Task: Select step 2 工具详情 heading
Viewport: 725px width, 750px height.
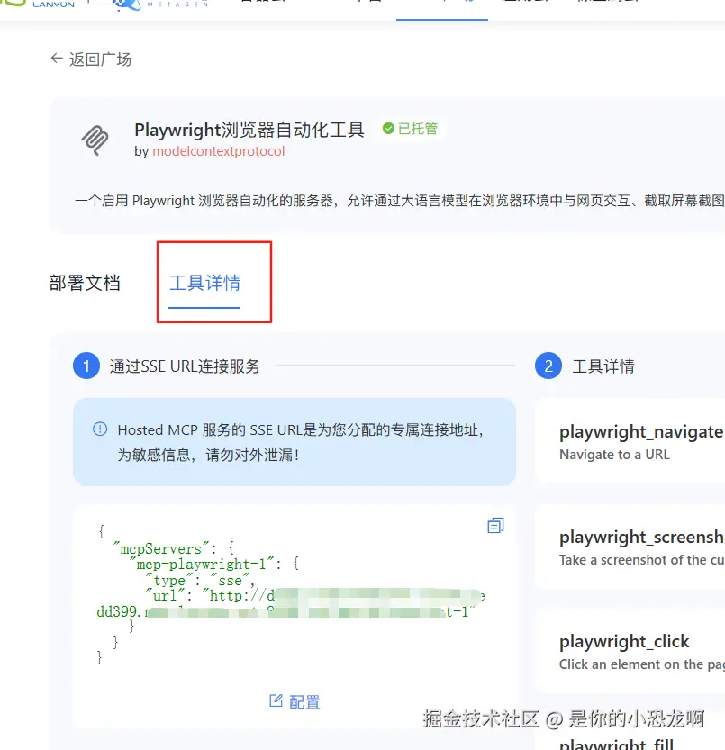Action: pos(585,366)
